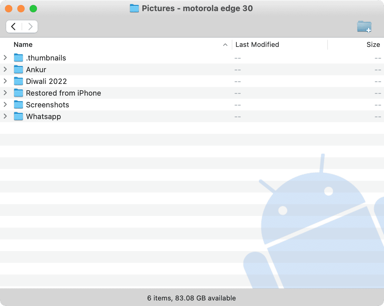This screenshot has width=384, height=306.
Task: Go forward with the right arrow button
Action: pos(30,27)
